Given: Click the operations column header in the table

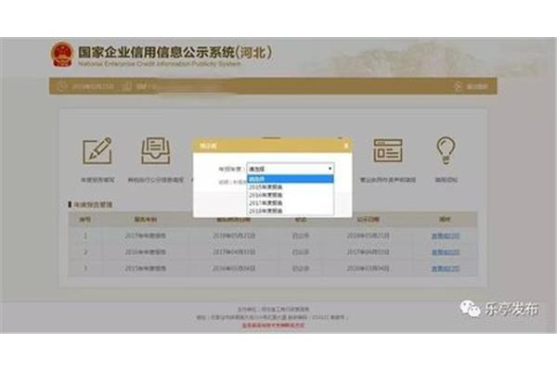Looking at the screenshot, I should point(445,220).
